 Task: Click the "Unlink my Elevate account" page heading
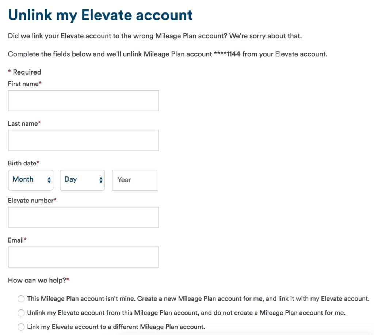pos(100,15)
